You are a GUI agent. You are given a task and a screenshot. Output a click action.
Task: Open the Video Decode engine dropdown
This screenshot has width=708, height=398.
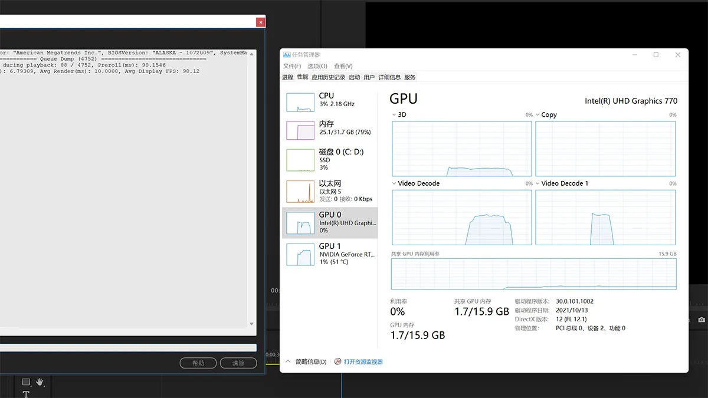point(394,183)
